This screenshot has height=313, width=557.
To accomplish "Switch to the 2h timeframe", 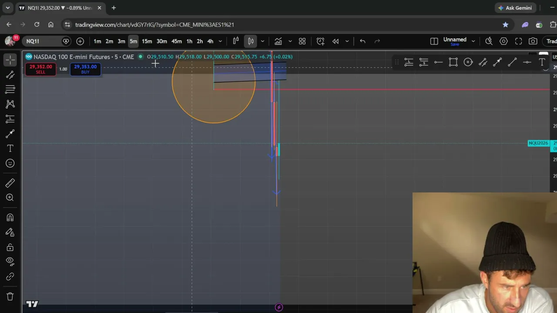I will tap(200, 41).
